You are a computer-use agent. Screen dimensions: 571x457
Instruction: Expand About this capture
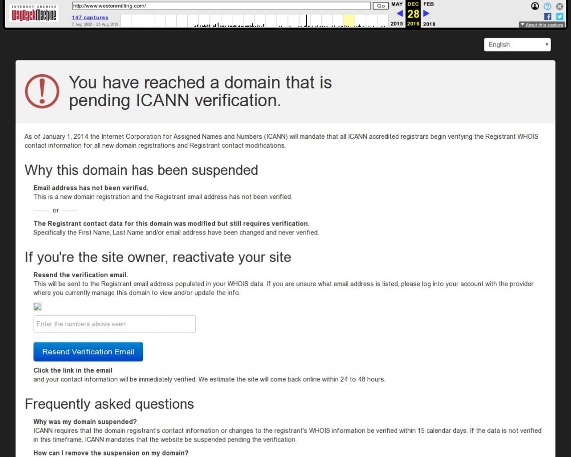click(x=542, y=25)
